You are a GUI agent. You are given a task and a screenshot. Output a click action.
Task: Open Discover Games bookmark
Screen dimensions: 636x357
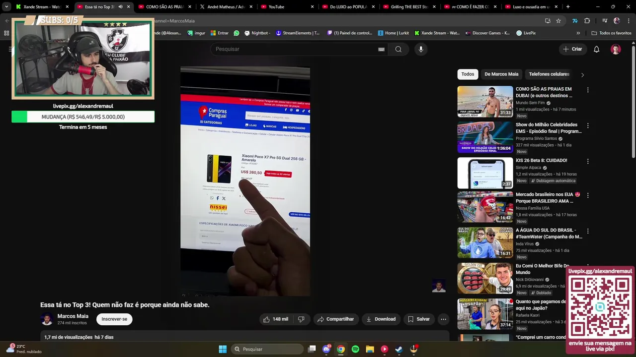pos(487,33)
